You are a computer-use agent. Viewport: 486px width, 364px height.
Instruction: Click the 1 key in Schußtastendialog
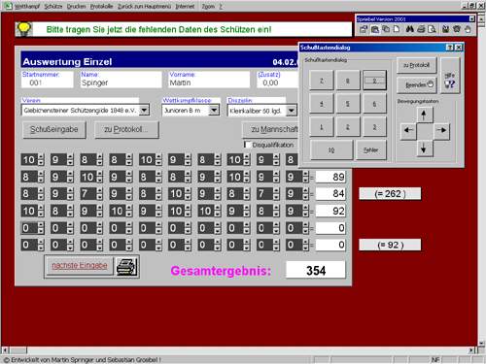pos(322,127)
